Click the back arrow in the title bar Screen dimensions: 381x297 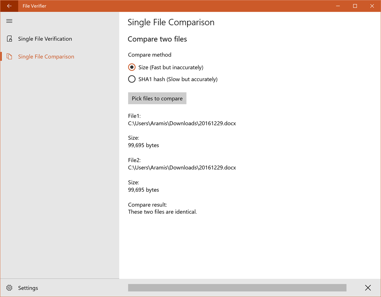(9, 6)
